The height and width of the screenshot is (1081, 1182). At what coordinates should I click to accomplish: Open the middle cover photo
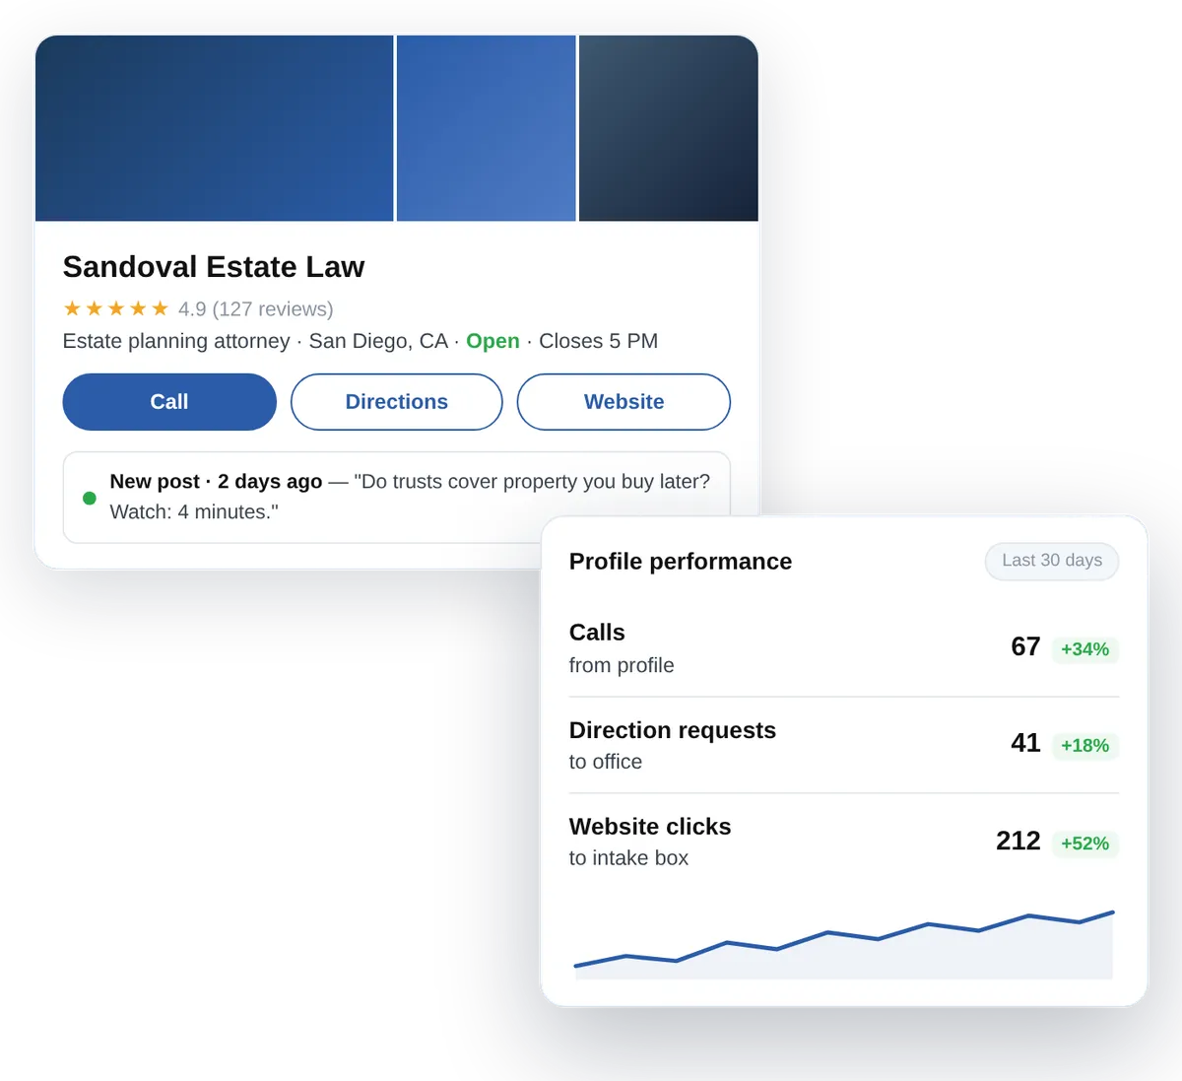[487, 128]
